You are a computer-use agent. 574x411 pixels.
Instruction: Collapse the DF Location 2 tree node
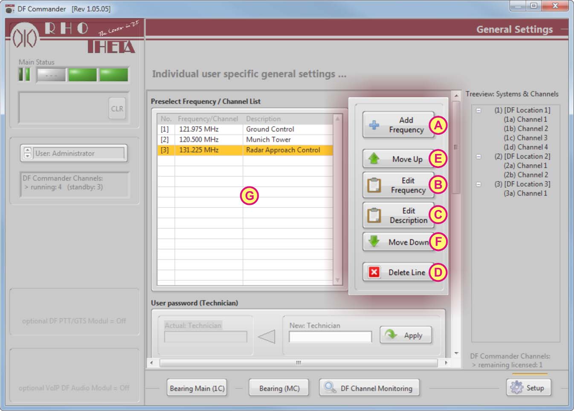click(x=478, y=157)
